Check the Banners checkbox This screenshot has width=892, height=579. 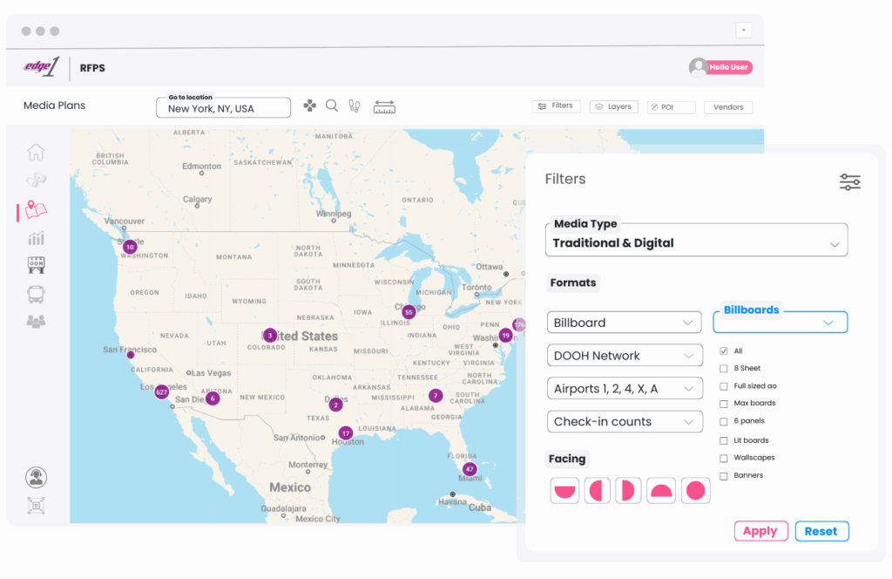tap(724, 476)
